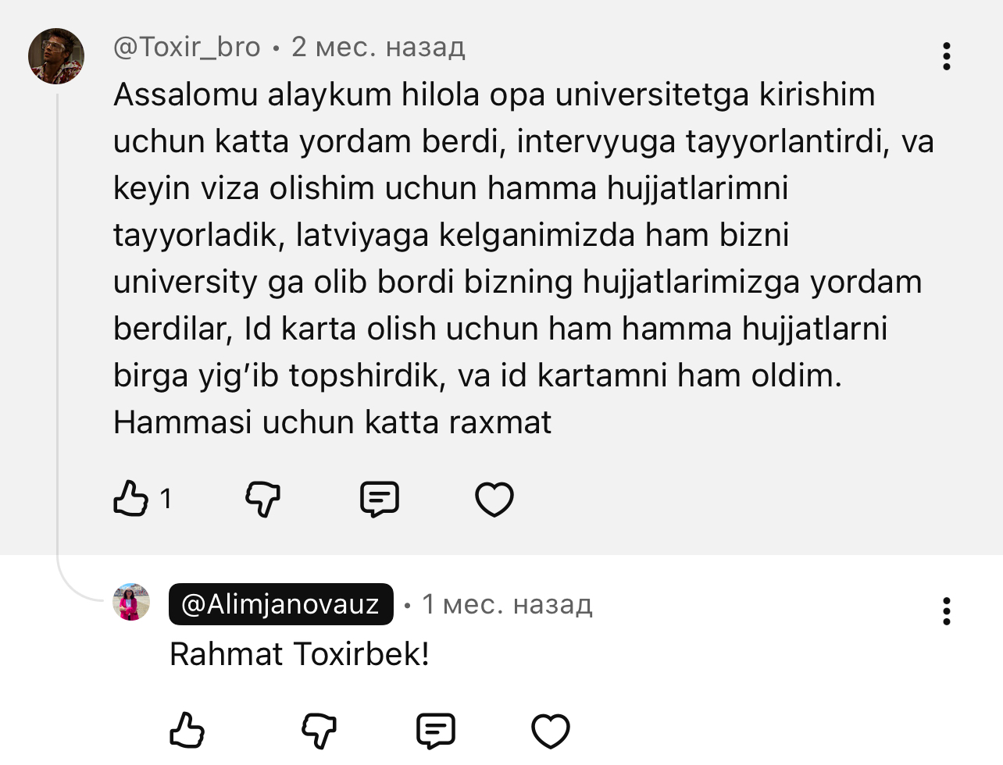
Task: Dislike Toxir_bro's comment
Action: click(x=262, y=498)
